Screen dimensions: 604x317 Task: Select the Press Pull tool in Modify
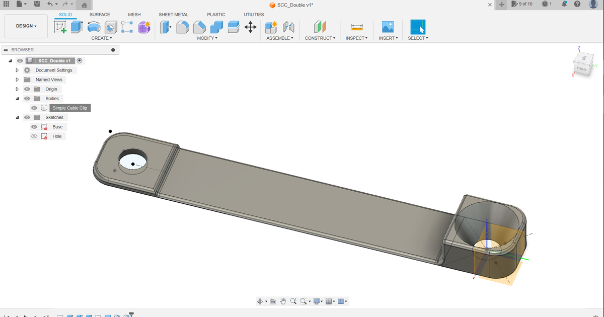tap(166, 27)
